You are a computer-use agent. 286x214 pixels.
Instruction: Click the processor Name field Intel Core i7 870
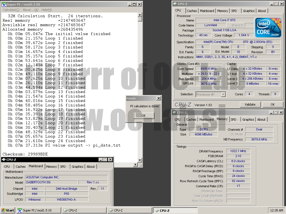pyautogui.click(x=225, y=20)
